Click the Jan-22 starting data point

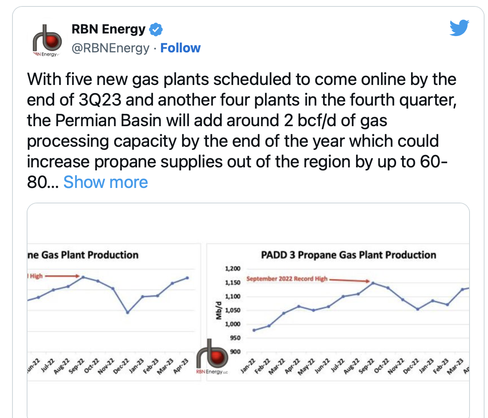coord(254,330)
